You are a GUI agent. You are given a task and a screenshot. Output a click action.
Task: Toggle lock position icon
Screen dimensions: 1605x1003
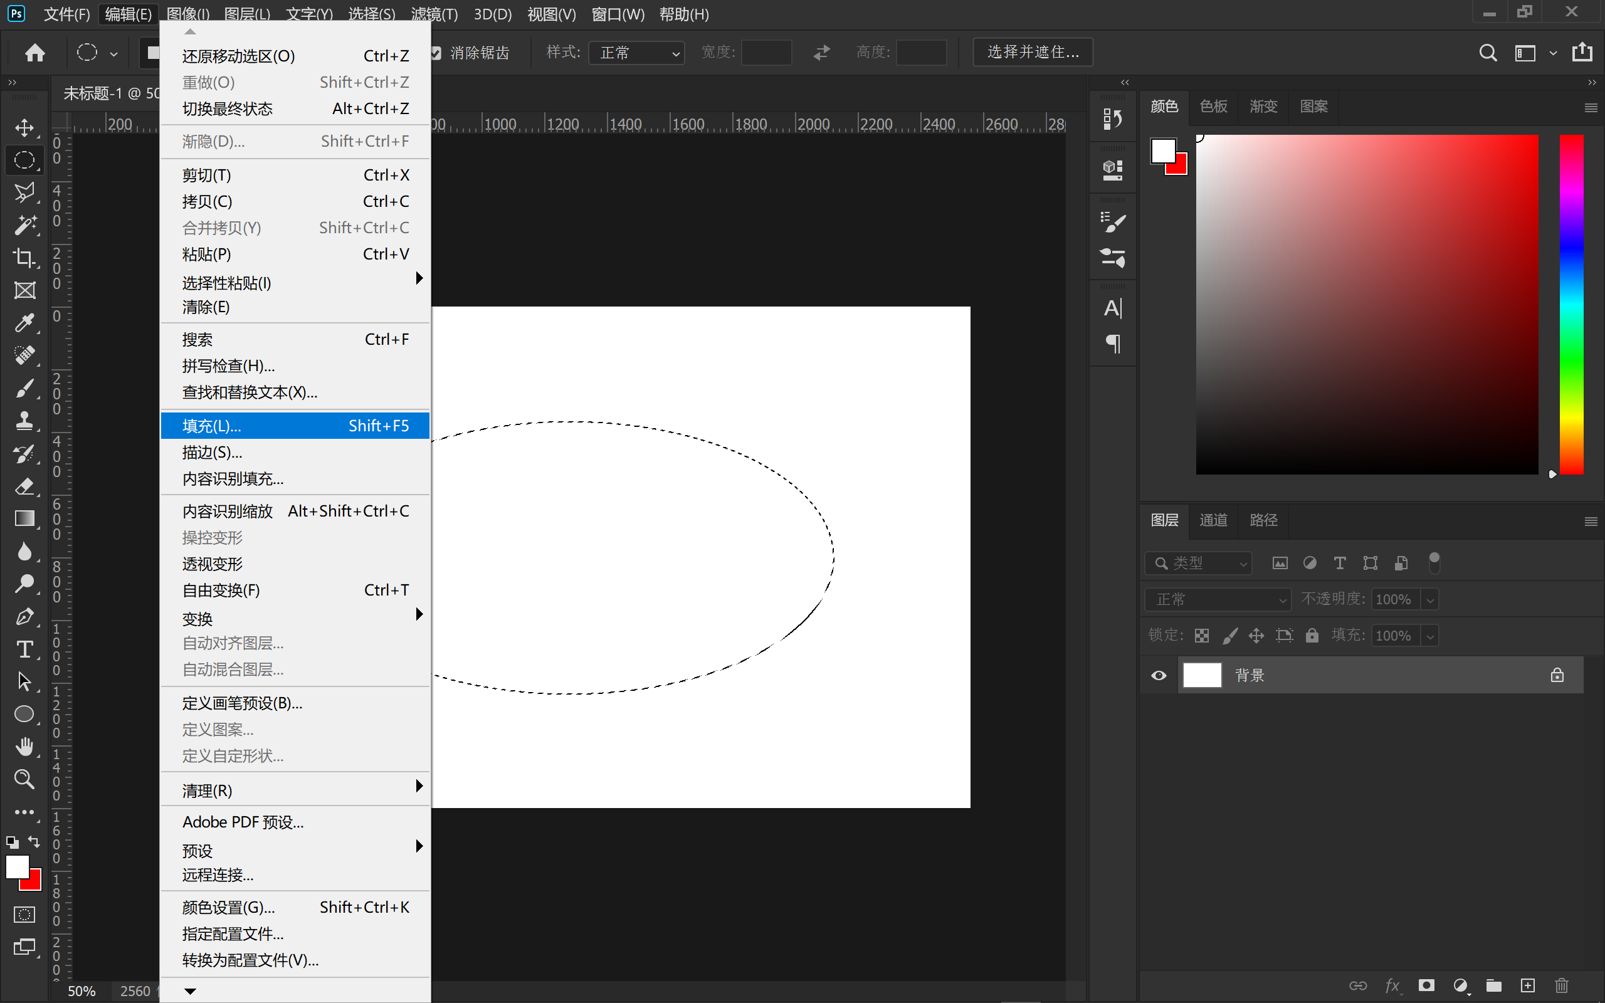click(1256, 636)
